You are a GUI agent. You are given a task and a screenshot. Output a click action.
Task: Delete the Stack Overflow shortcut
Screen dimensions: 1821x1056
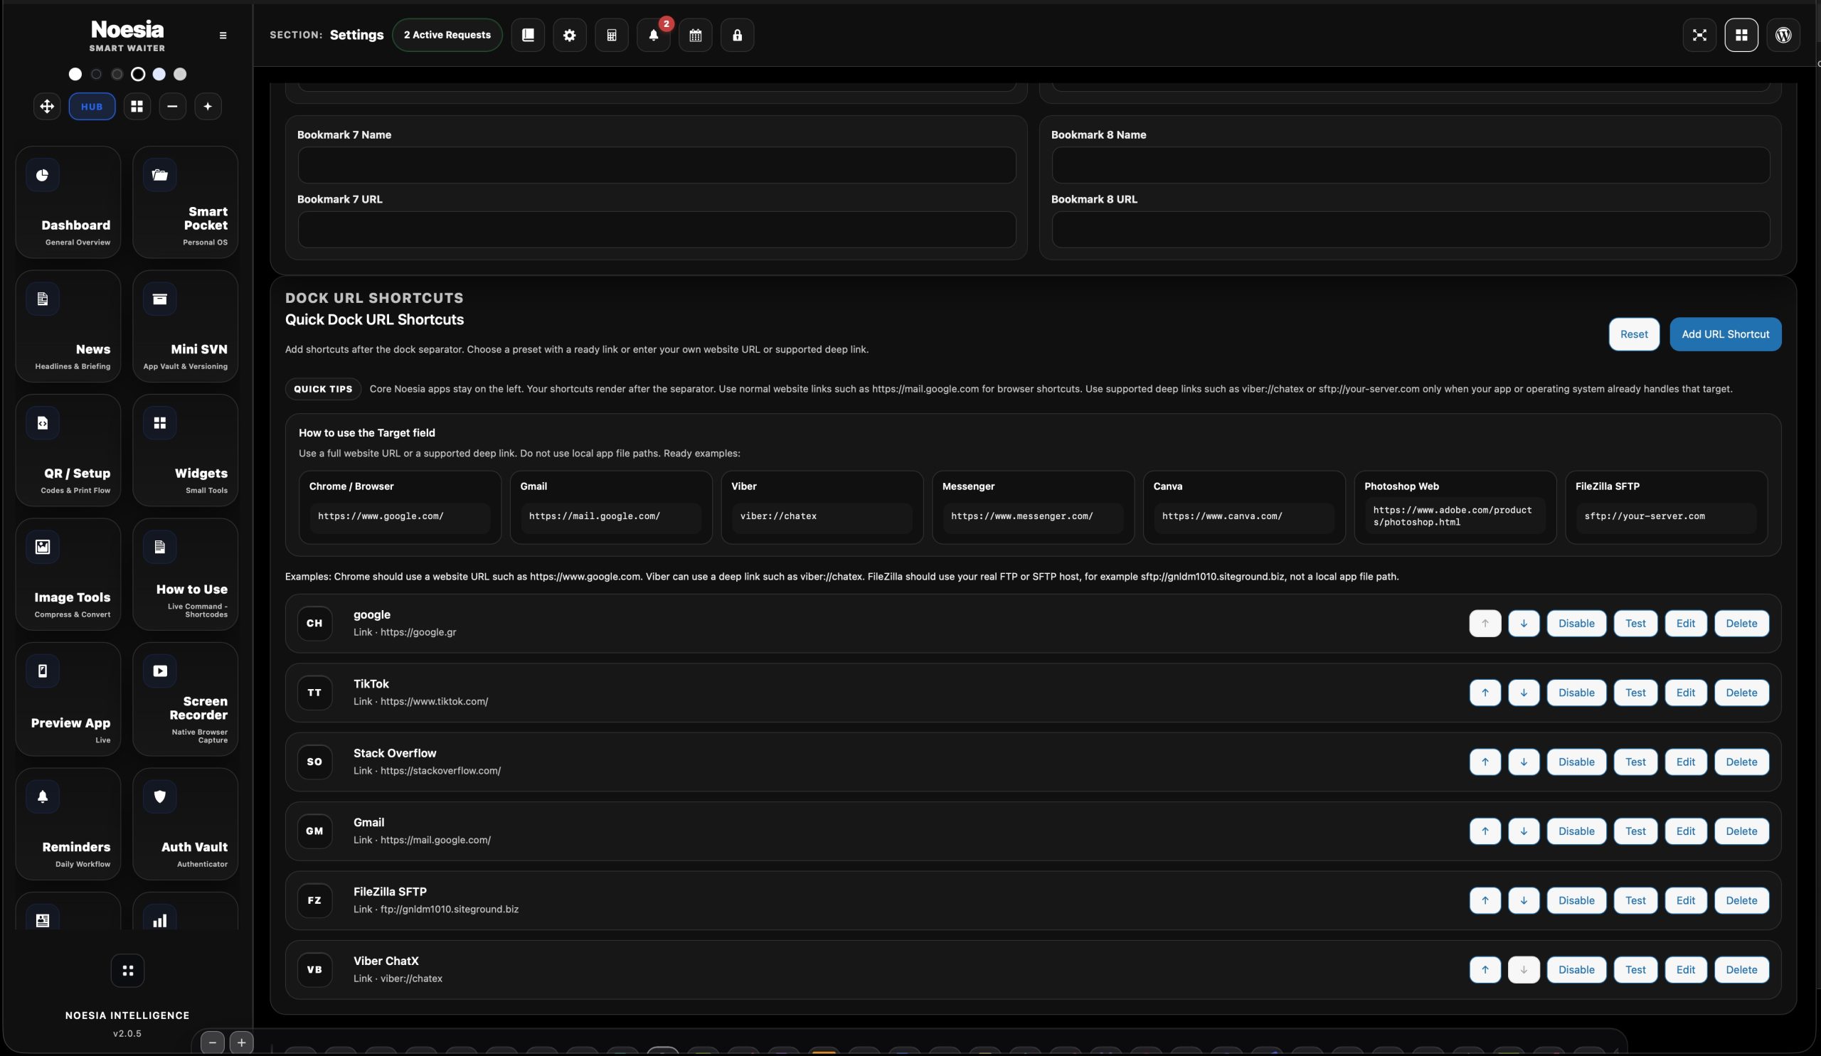click(1741, 762)
